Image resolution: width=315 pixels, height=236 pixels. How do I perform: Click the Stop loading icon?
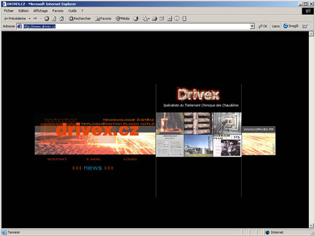tap(47, 18)
